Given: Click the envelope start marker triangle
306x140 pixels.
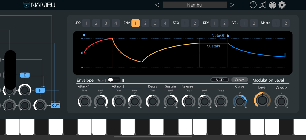Looking at the screenshot, I should coord(84,35).
